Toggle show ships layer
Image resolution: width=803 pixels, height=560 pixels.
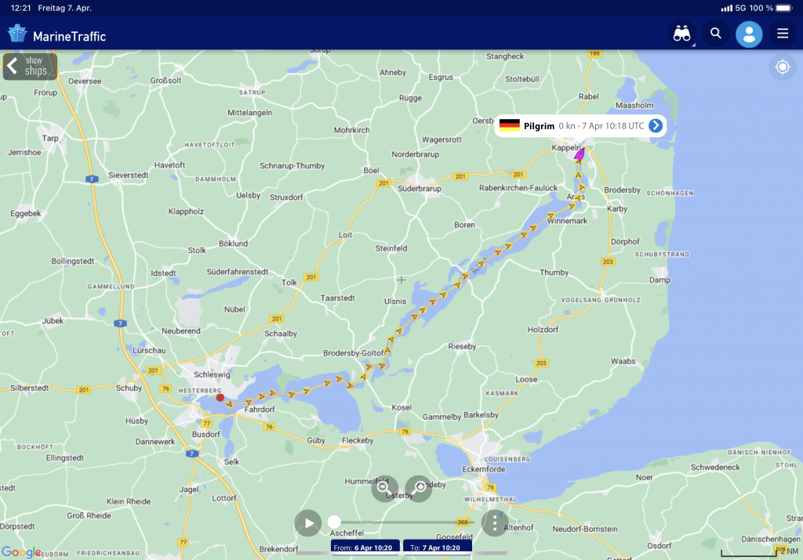[30, 67]
